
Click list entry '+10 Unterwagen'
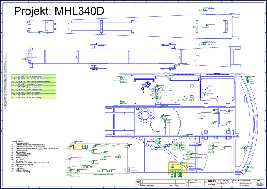click(18, 168)
